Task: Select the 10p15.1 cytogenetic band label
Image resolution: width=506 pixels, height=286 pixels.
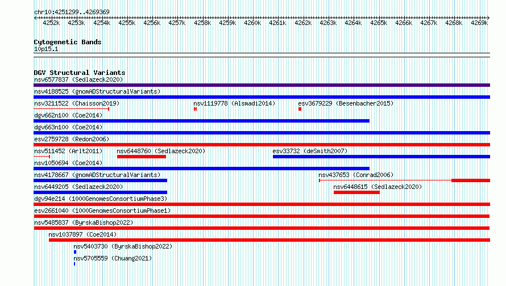Action: click(46, 49)
